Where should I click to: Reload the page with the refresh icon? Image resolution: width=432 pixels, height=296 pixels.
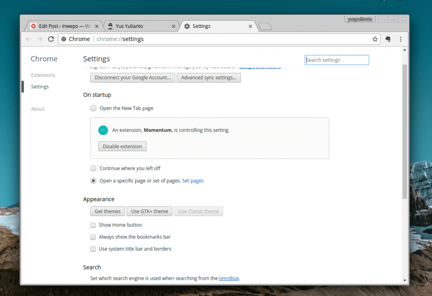tap(51, 39)
